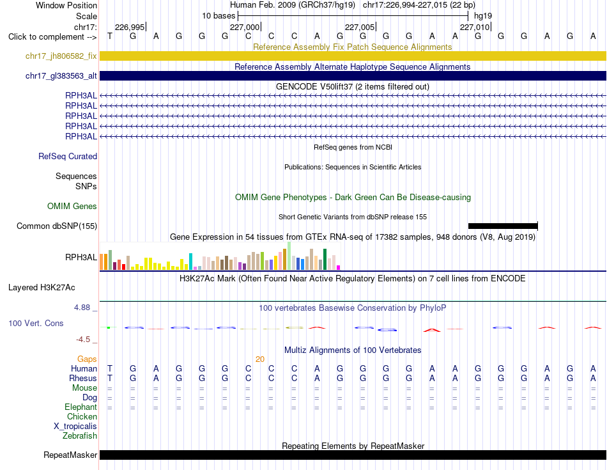607x470 pixels.
Task: Click the 227,010 ruler position
Action: [x=475, y=27]
